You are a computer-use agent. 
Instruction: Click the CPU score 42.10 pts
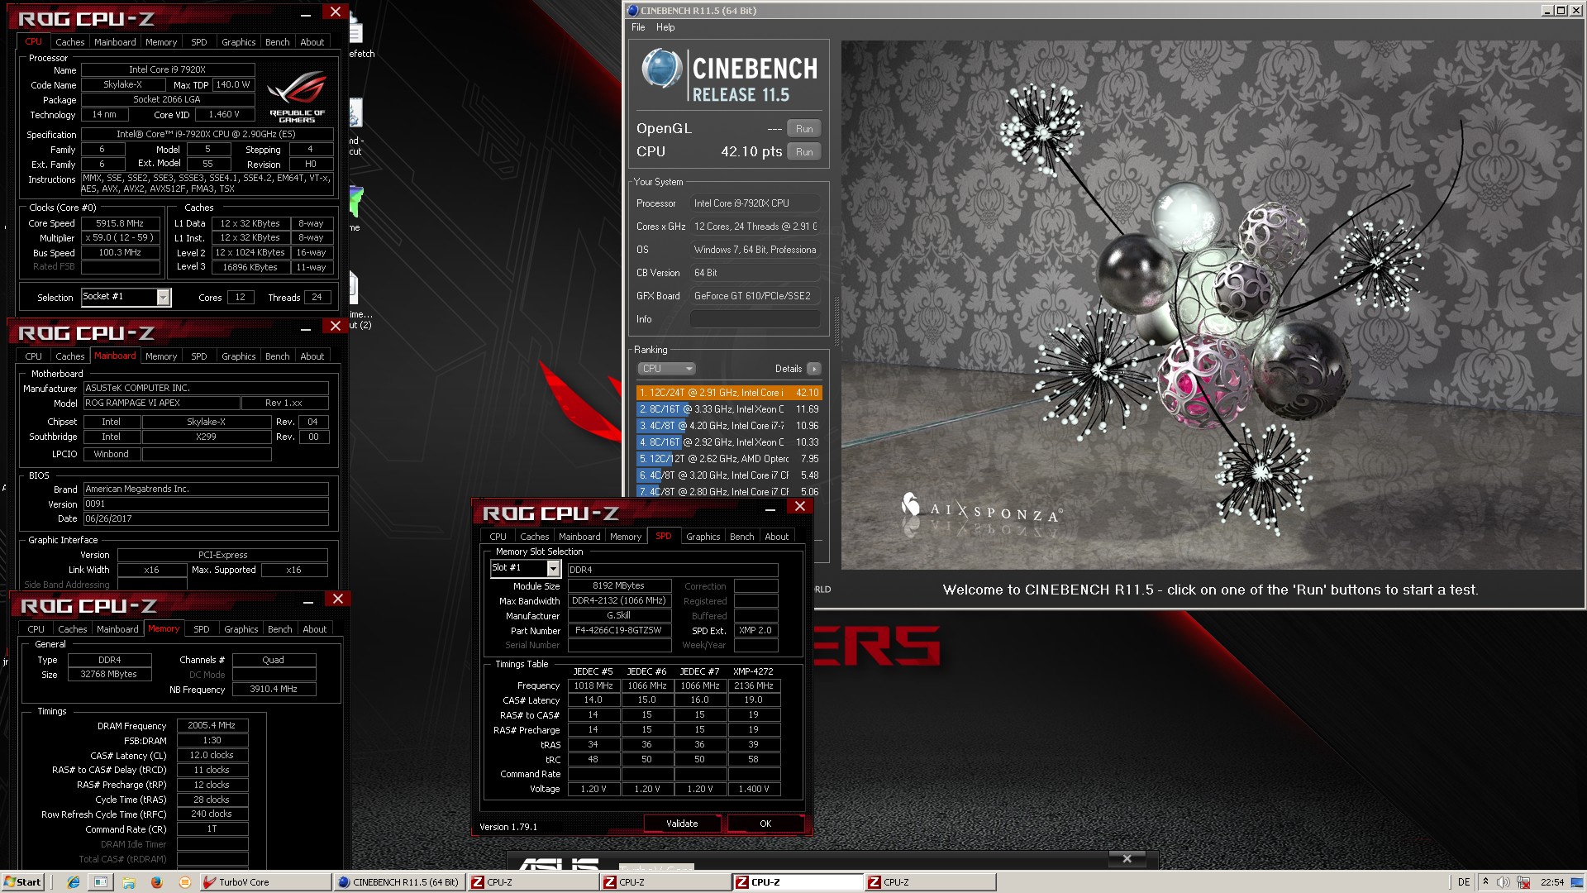[x=751, y=152]
